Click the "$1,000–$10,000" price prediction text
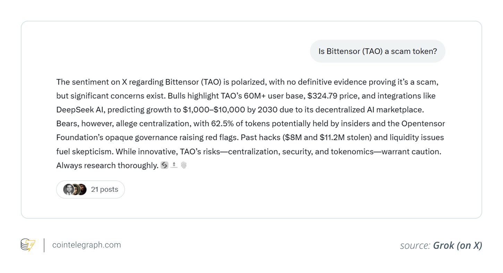 coord(211,110)
